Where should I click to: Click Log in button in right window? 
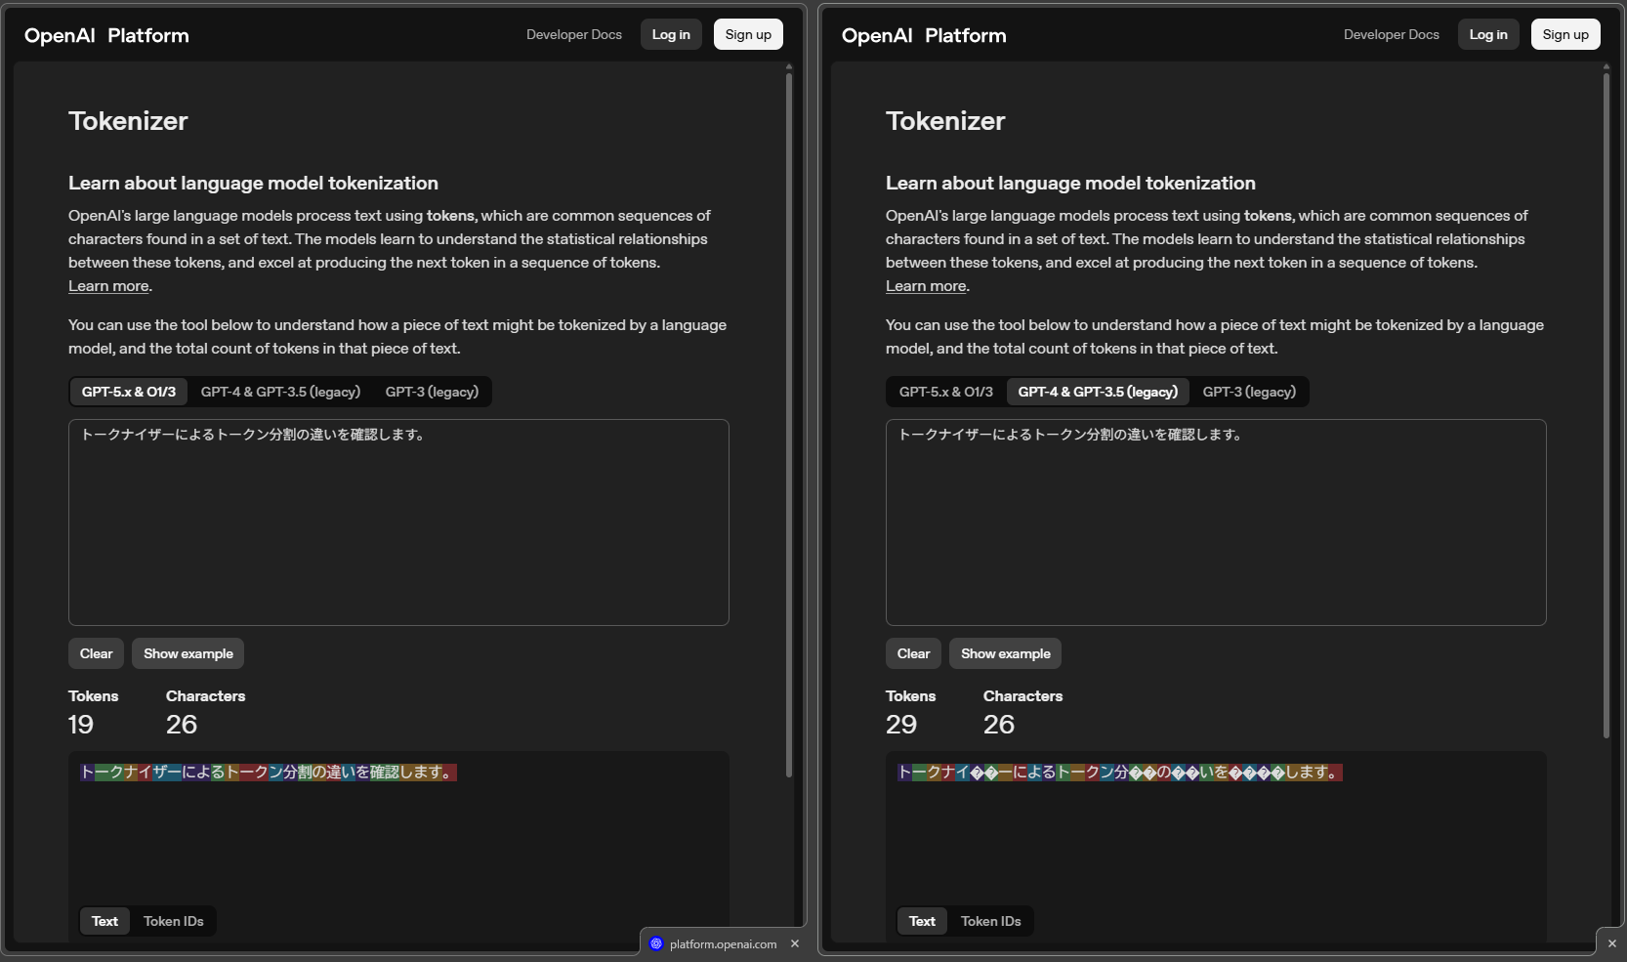[1488, 34]
